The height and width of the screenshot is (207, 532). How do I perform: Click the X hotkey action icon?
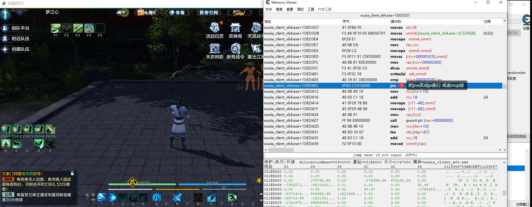[x=39, y=144]
